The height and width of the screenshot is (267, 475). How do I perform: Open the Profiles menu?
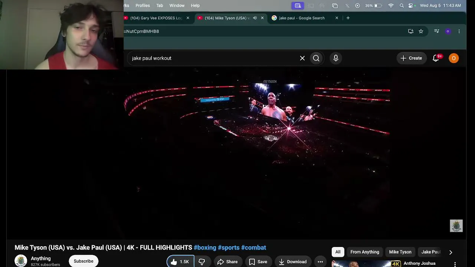click(142, 6)
